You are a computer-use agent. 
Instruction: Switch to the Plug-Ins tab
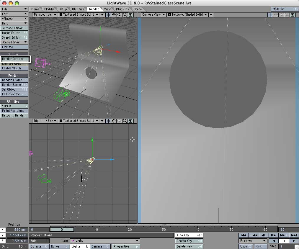[122, 9]
